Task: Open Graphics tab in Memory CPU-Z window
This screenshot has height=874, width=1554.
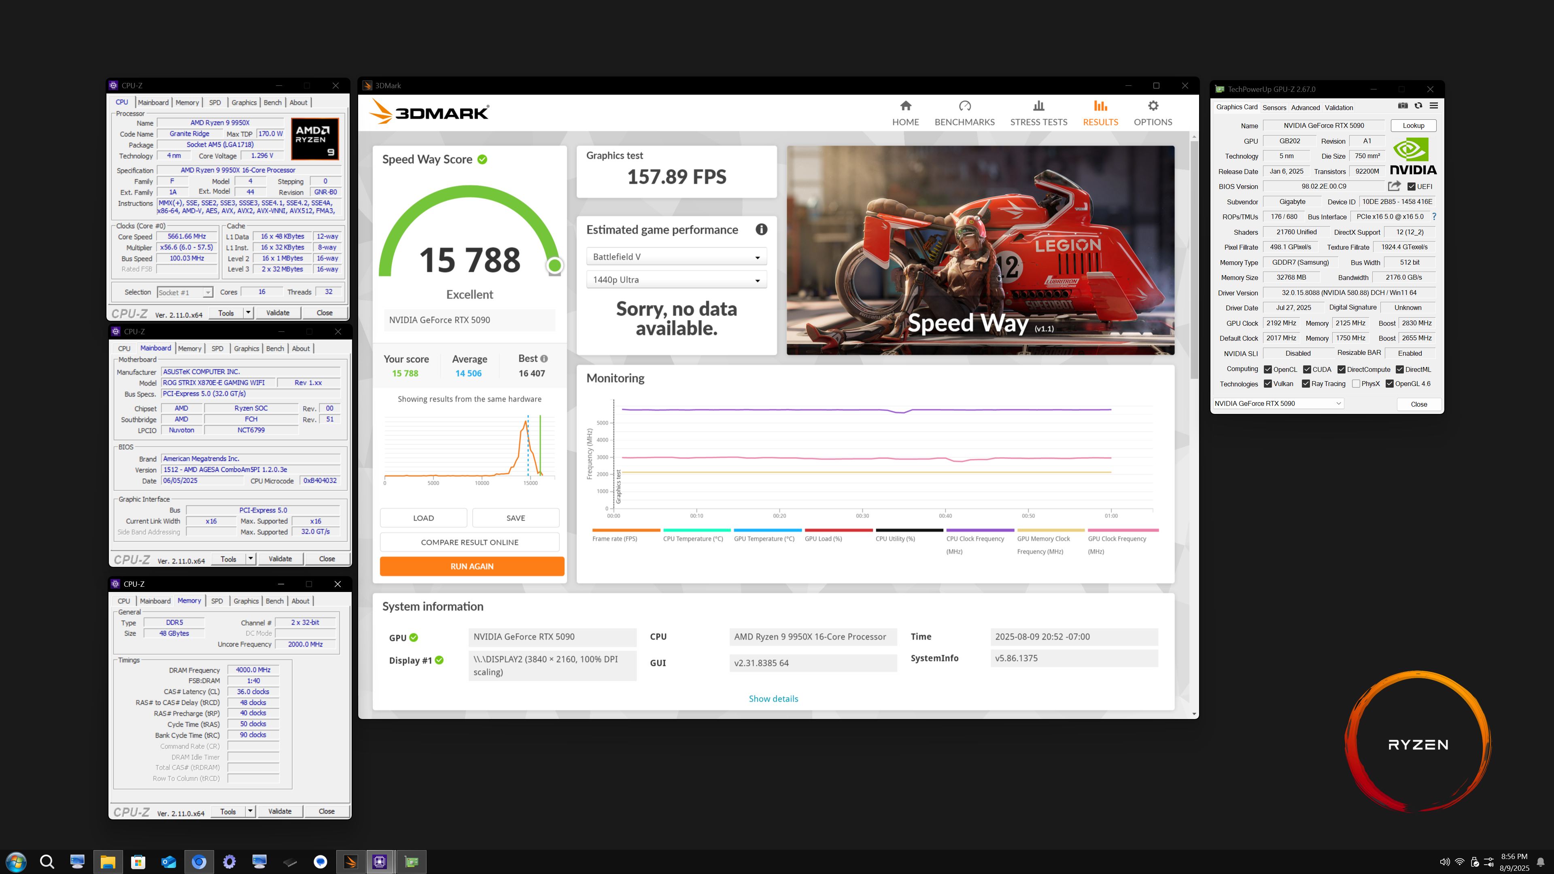Action: [246, 601]
